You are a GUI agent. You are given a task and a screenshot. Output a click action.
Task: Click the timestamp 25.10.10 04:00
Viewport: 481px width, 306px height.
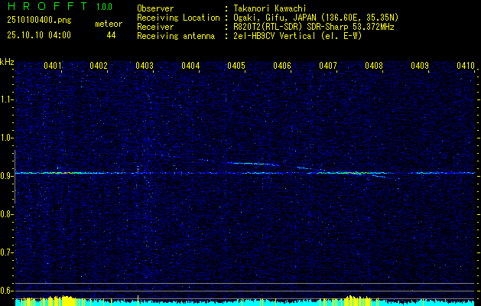[x=39, y=35]
